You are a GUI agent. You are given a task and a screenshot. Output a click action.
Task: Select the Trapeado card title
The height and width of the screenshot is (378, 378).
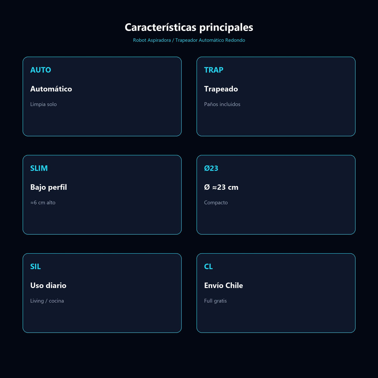coord(221,89)
